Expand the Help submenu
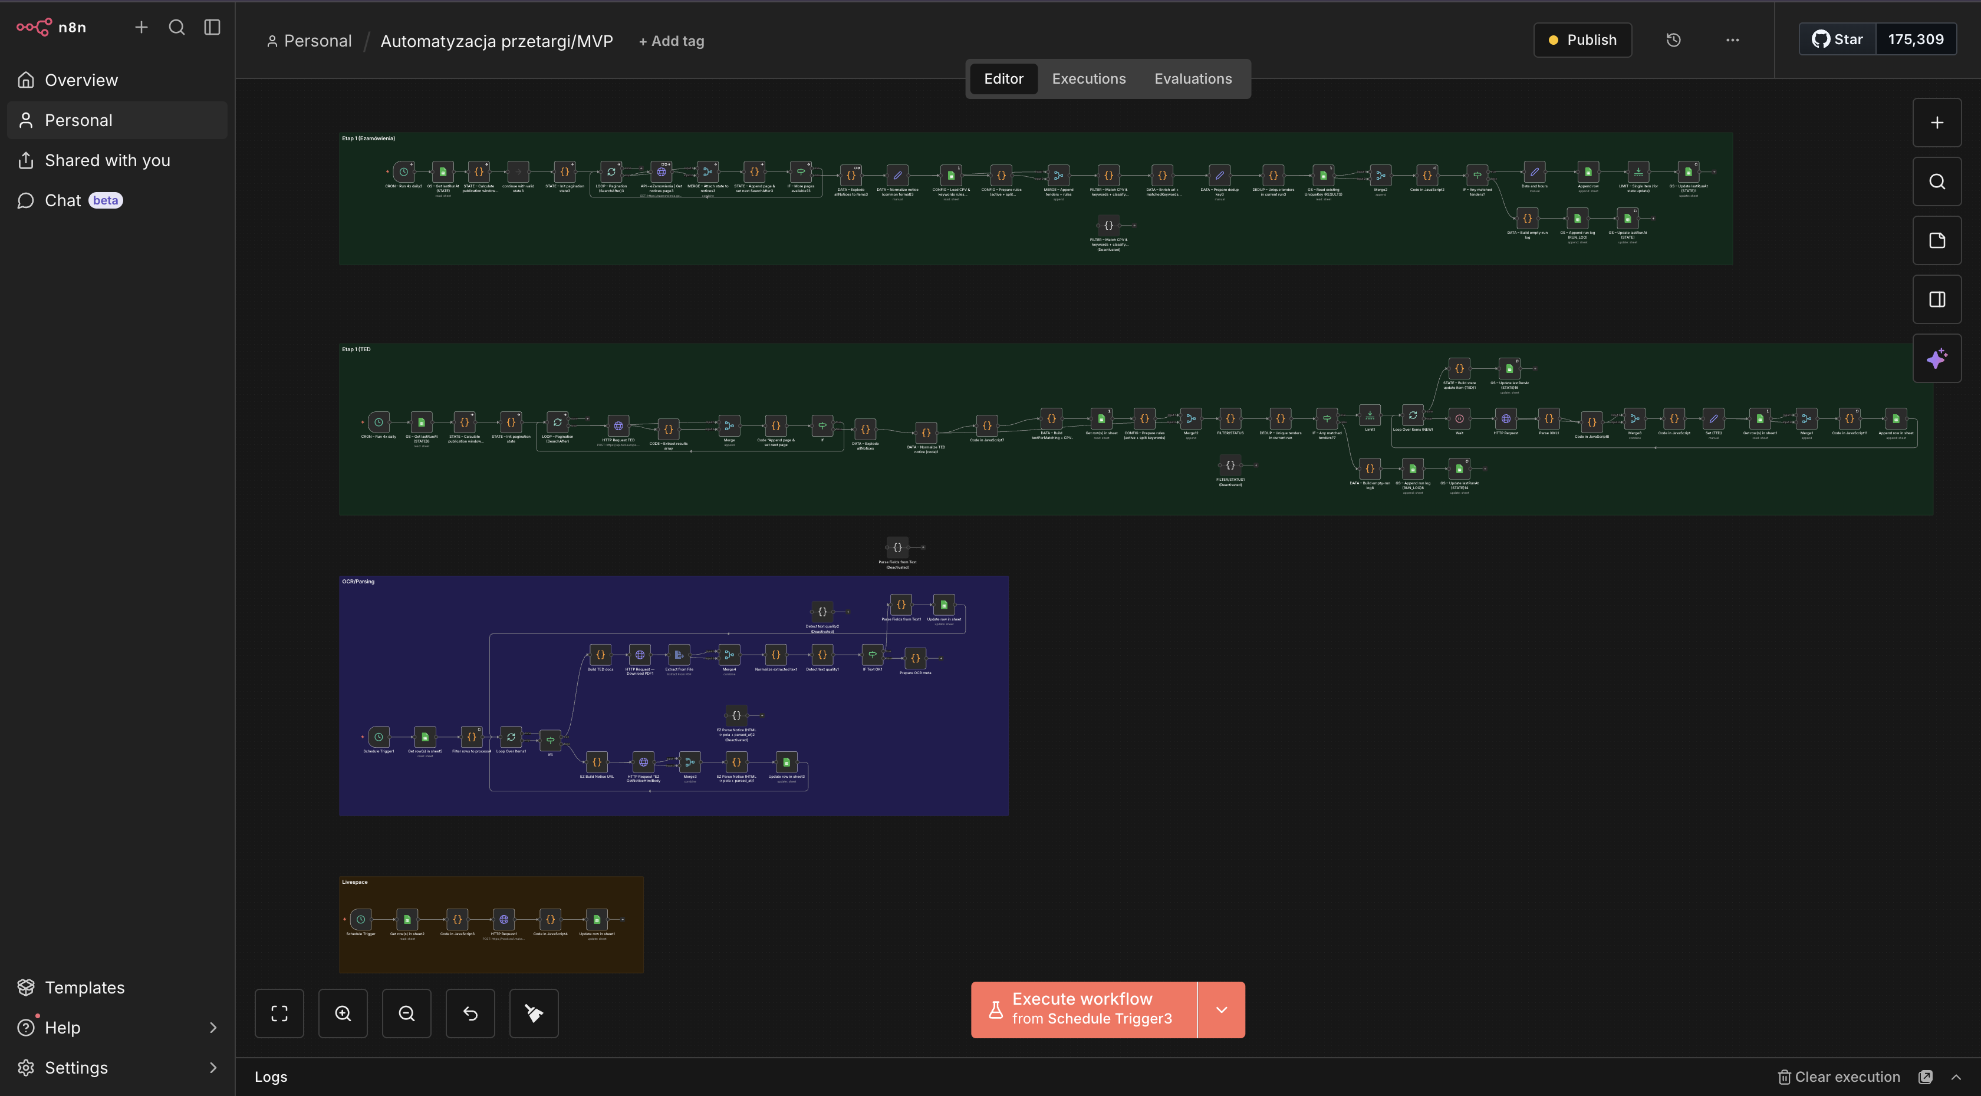The height and width of the screenshot is (1096, 1981). tap(213, 1028)
